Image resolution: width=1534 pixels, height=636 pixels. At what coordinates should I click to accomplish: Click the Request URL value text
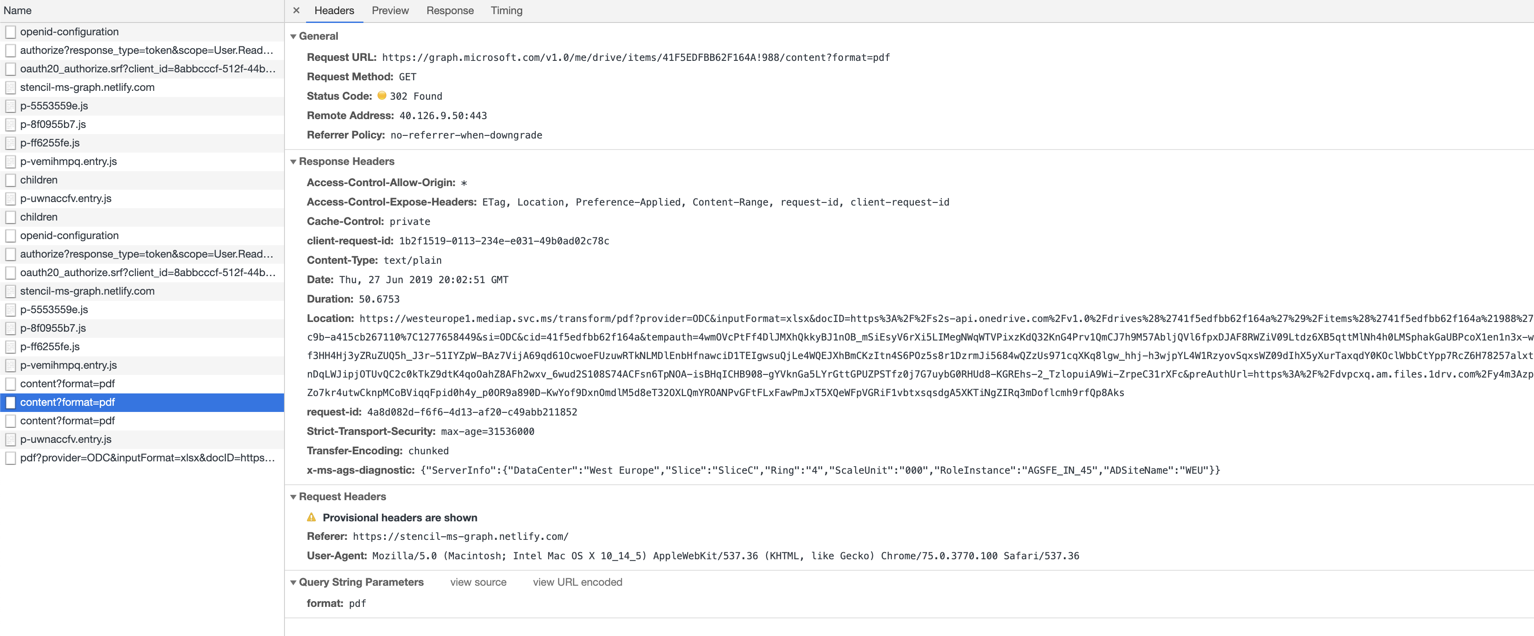[634, 57]
